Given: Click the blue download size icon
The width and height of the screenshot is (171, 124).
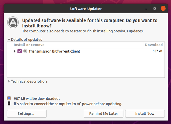Looking at the screenshot, I should (x=9, y=98).
